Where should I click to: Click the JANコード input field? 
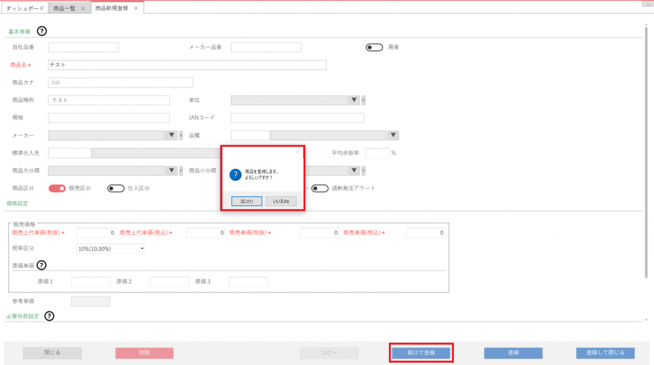[x=297, y=118]
